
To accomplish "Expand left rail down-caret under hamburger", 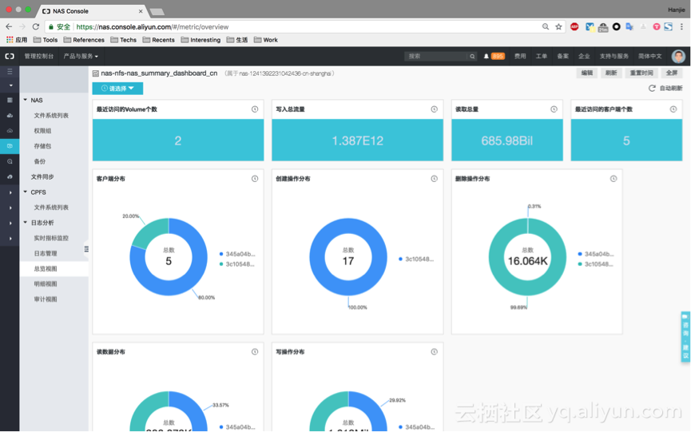I will tap(10, 85).
